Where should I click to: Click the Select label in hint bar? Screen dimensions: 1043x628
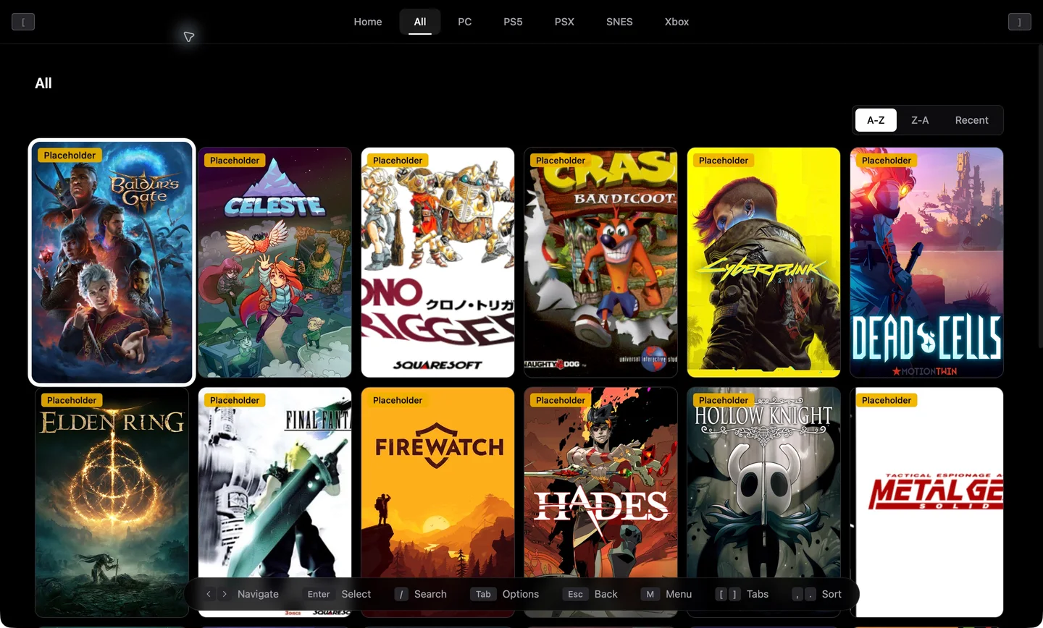pos(356,594)
